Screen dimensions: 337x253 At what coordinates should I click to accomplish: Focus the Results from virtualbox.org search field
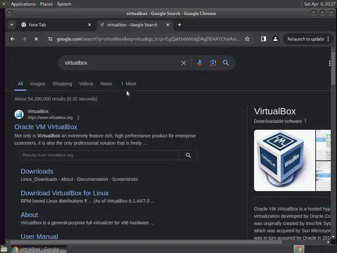point(99,155)
